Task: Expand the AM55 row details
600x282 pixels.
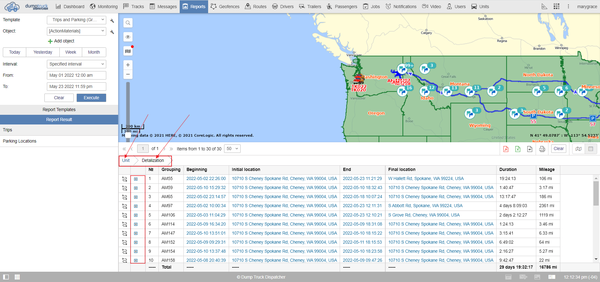Action: 136,179
